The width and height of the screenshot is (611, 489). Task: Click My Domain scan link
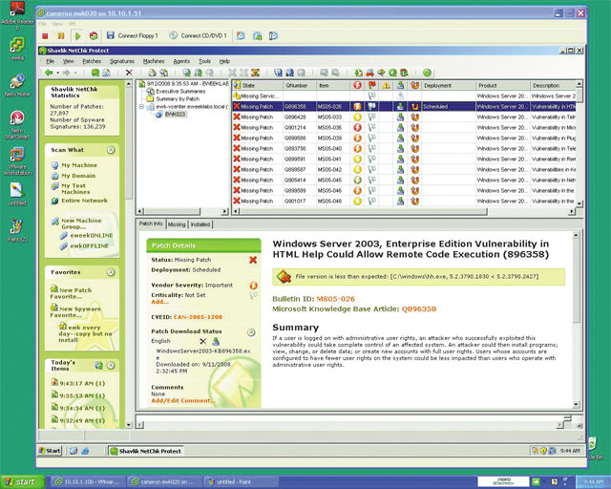(78, 176)
